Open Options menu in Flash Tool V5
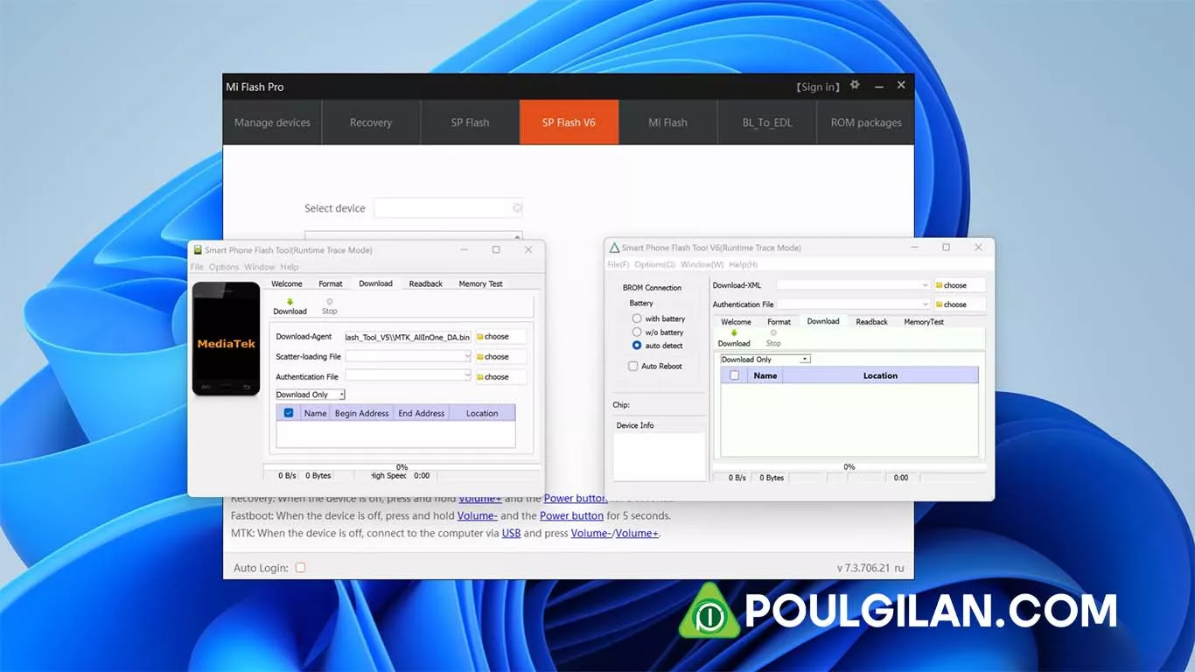Screen dimensions: 1195x672 [x=224, y=267]
